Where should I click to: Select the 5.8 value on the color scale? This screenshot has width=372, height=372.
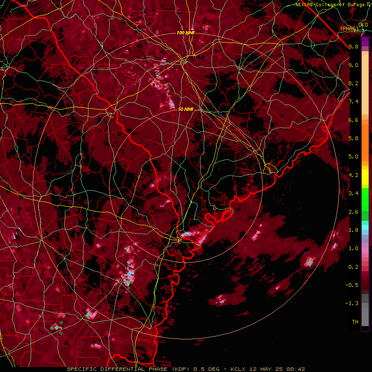point(353,138)
